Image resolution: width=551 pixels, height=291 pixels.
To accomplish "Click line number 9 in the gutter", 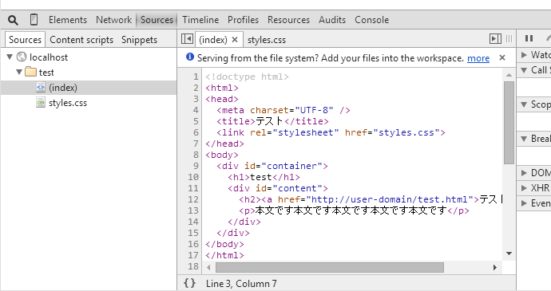I will (196, 166).
